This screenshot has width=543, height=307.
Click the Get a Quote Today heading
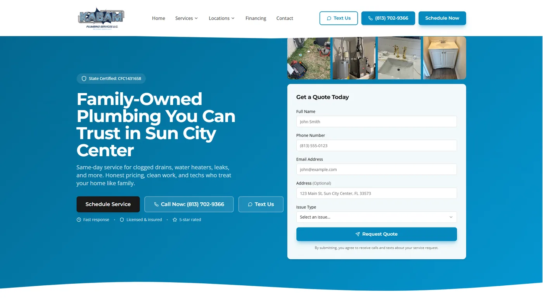323,97
